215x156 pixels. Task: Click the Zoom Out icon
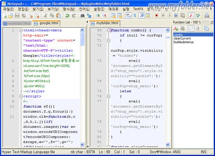(x=104, y=16)
